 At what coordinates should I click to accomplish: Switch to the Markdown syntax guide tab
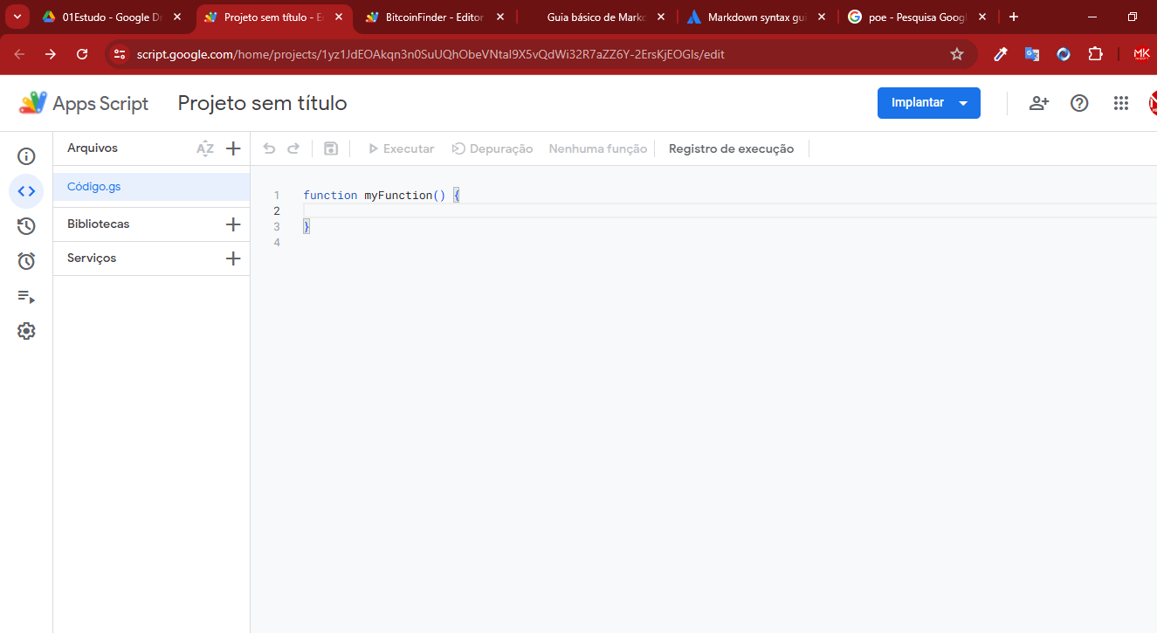(x=755, y=17)
